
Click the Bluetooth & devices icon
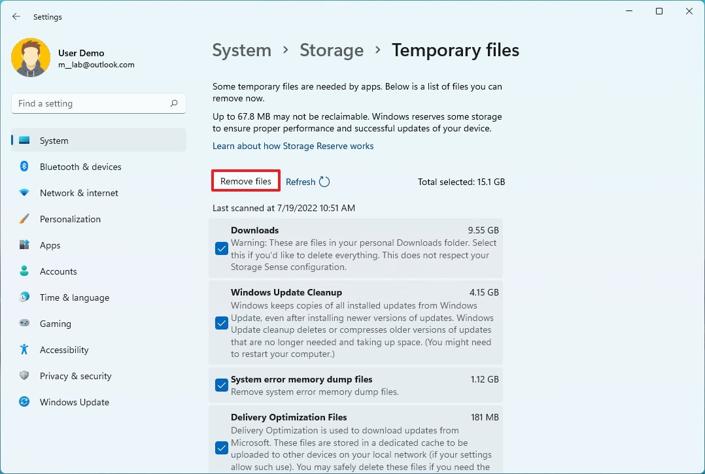click(x=24, y=167)
